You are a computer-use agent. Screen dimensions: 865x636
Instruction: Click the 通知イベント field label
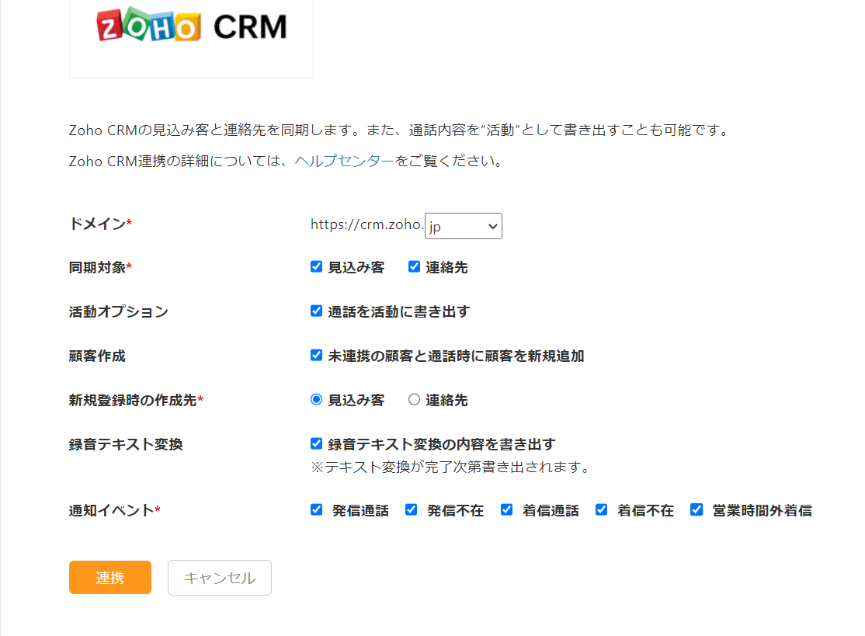pos(115,510)
